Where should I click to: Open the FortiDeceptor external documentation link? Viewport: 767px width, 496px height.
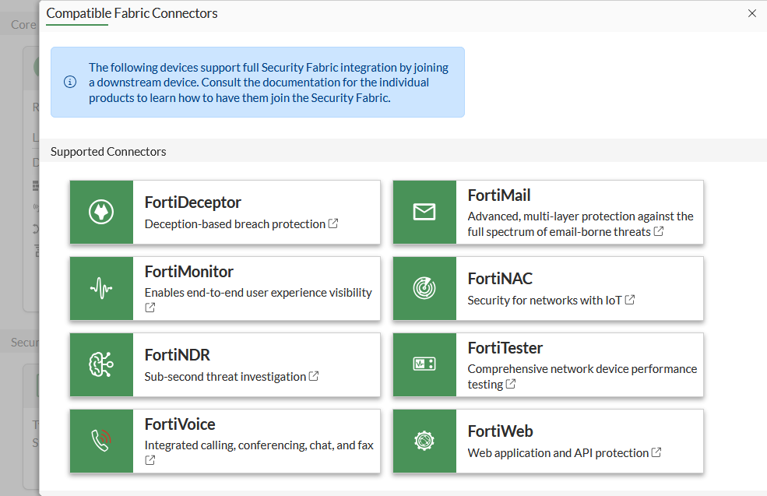334,223
